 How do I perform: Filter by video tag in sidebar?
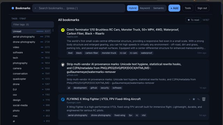point(31,47)
